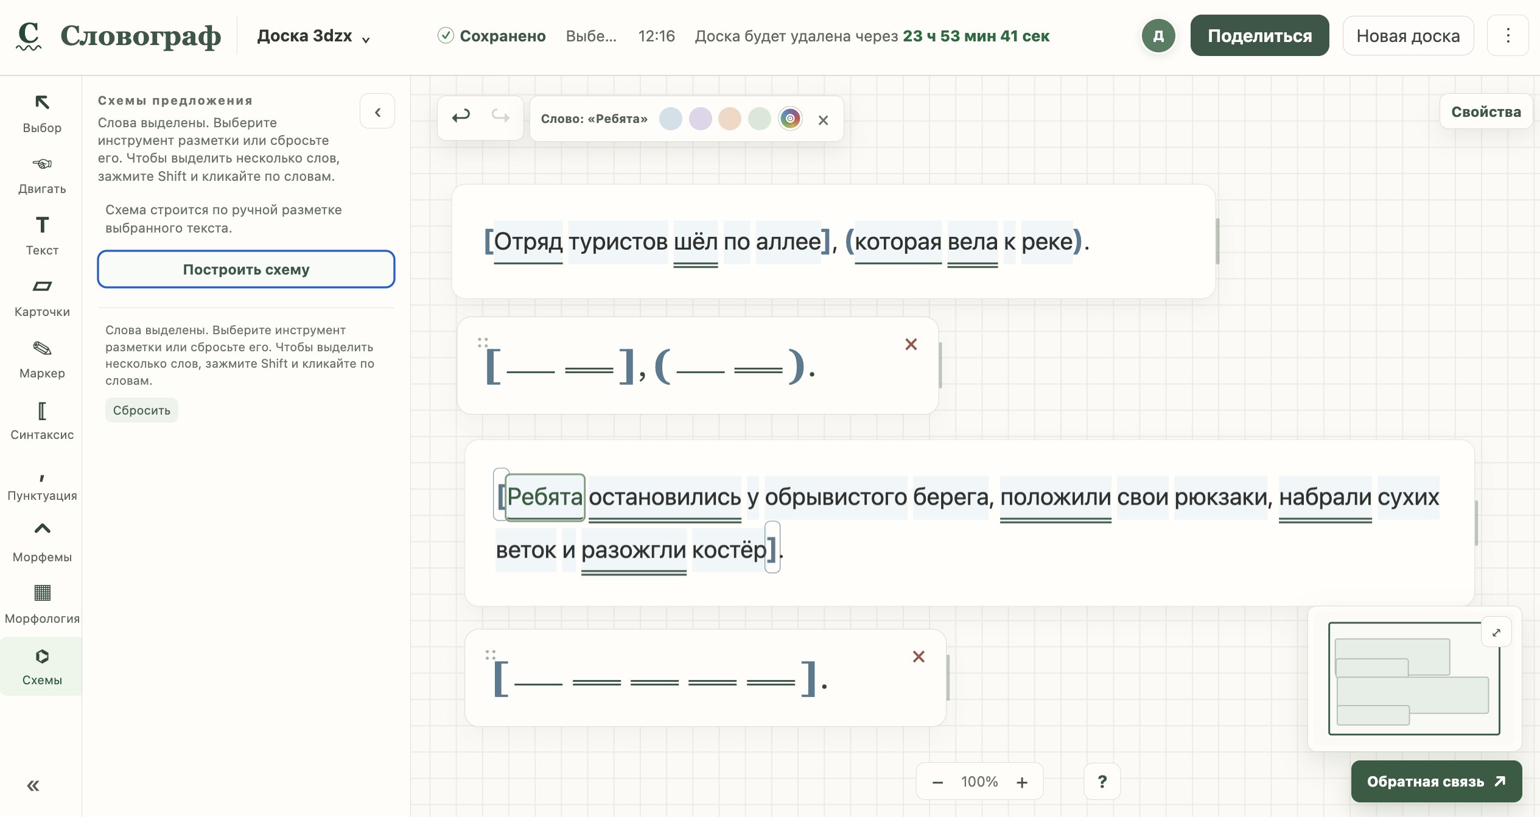Open the user avatar Д
Image resolution: width=1540 pixels, height=817 pixels.
(1158, 36)
